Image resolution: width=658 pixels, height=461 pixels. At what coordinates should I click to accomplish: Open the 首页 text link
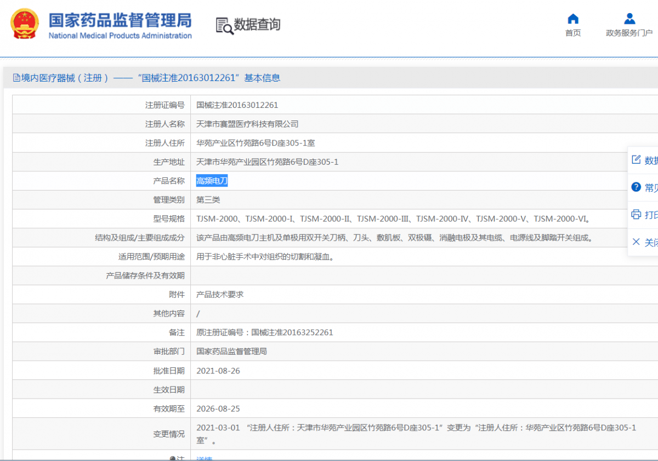573,33
